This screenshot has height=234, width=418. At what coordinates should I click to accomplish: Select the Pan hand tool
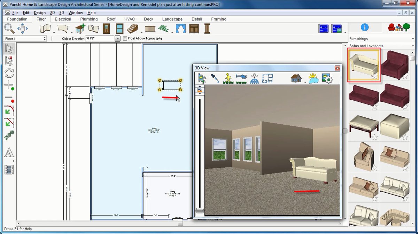tap(23, 28)
